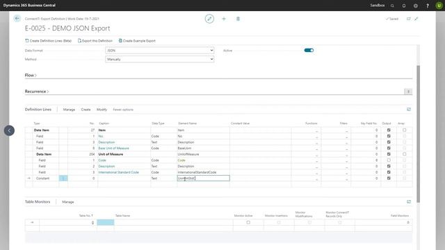Click the pencil edit icon
The image size is (445, 250).
pyautogui.click(x=209, y=19)
